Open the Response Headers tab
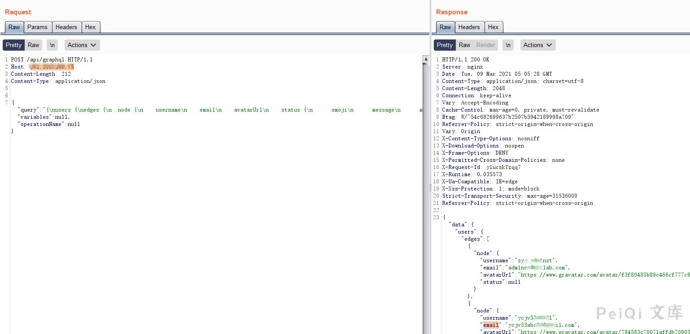 [x=469, y=27]
